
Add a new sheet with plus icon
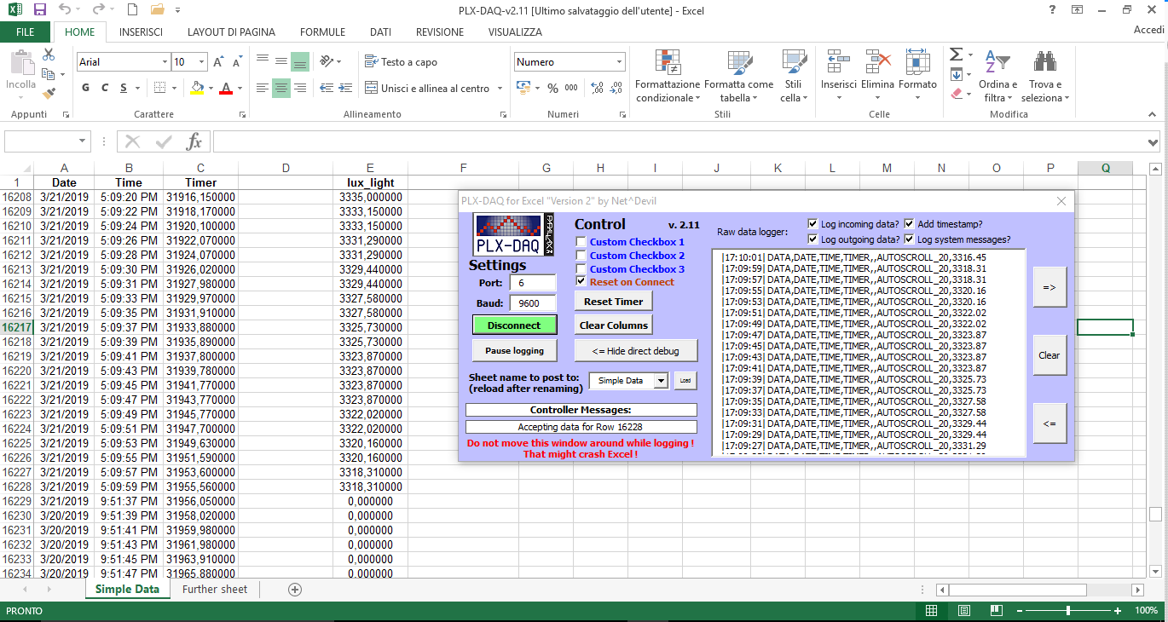(295, 589)
